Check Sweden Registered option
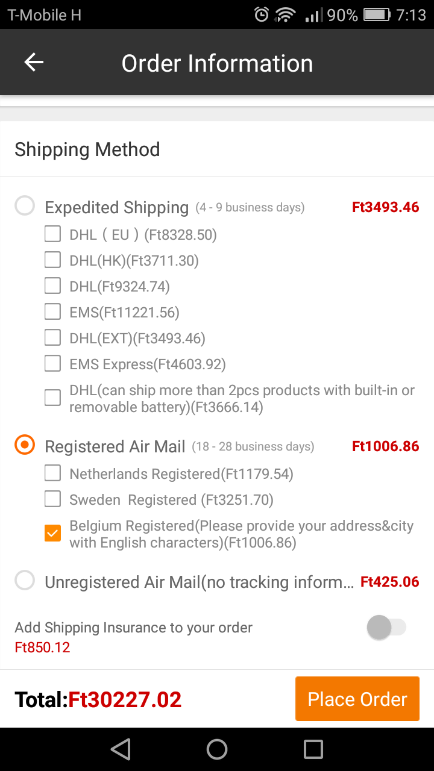The height and width of the screenshot is (771, 434). click(x=53, y=499)
